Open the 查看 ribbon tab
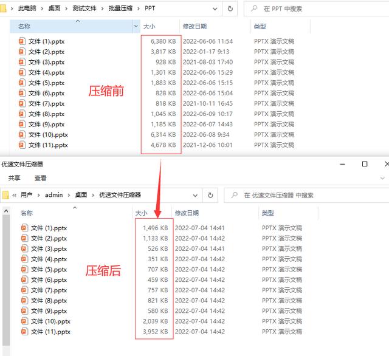This screenshot has height=356, width=389. click(41, 178)
